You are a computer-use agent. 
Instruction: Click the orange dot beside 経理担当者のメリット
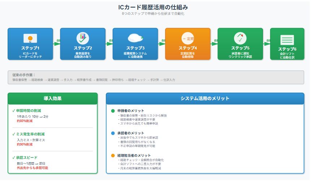(x=113, y=155)
